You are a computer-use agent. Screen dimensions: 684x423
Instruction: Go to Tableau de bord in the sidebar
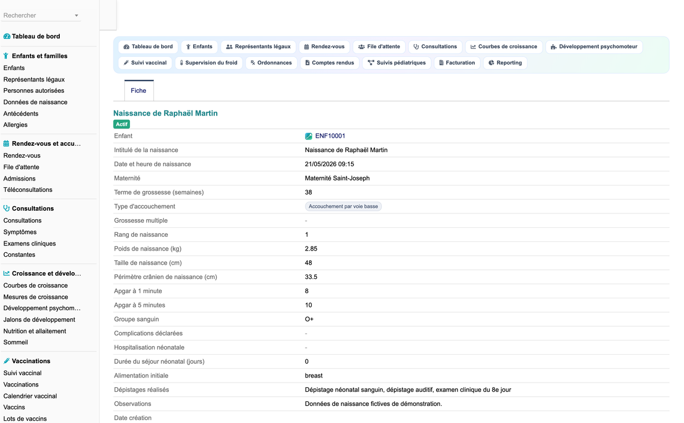click(x=36, y=36)
